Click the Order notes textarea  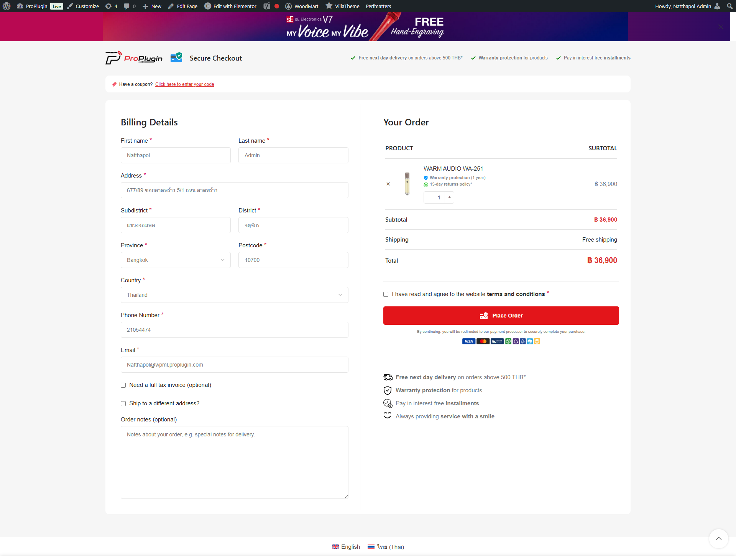pos(235,462)
